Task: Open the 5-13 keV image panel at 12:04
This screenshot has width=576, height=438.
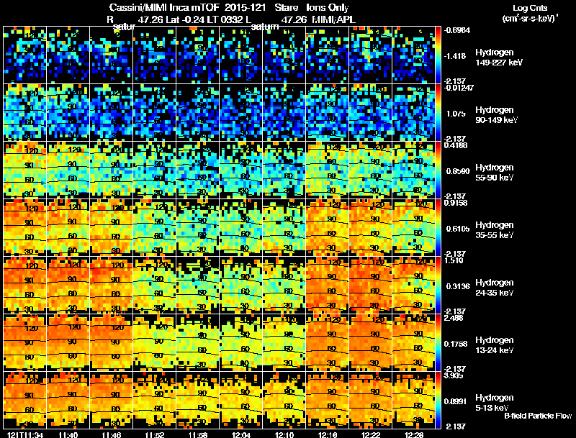Action: [x=241, y=400]
